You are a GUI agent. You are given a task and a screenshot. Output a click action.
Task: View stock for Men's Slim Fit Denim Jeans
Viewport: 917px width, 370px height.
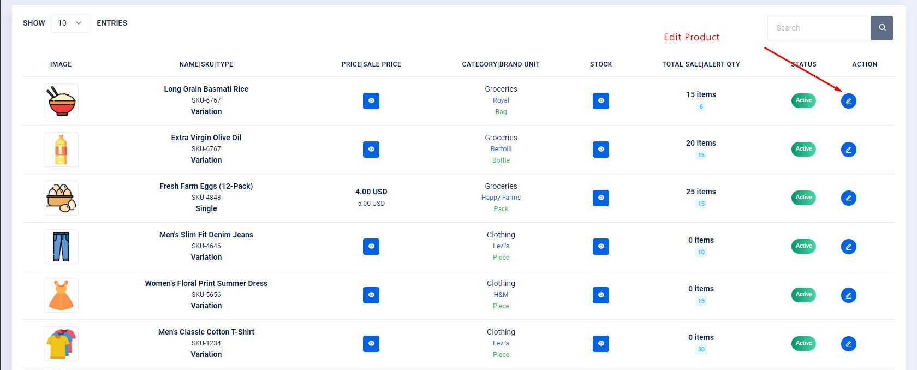click(600, 247)
